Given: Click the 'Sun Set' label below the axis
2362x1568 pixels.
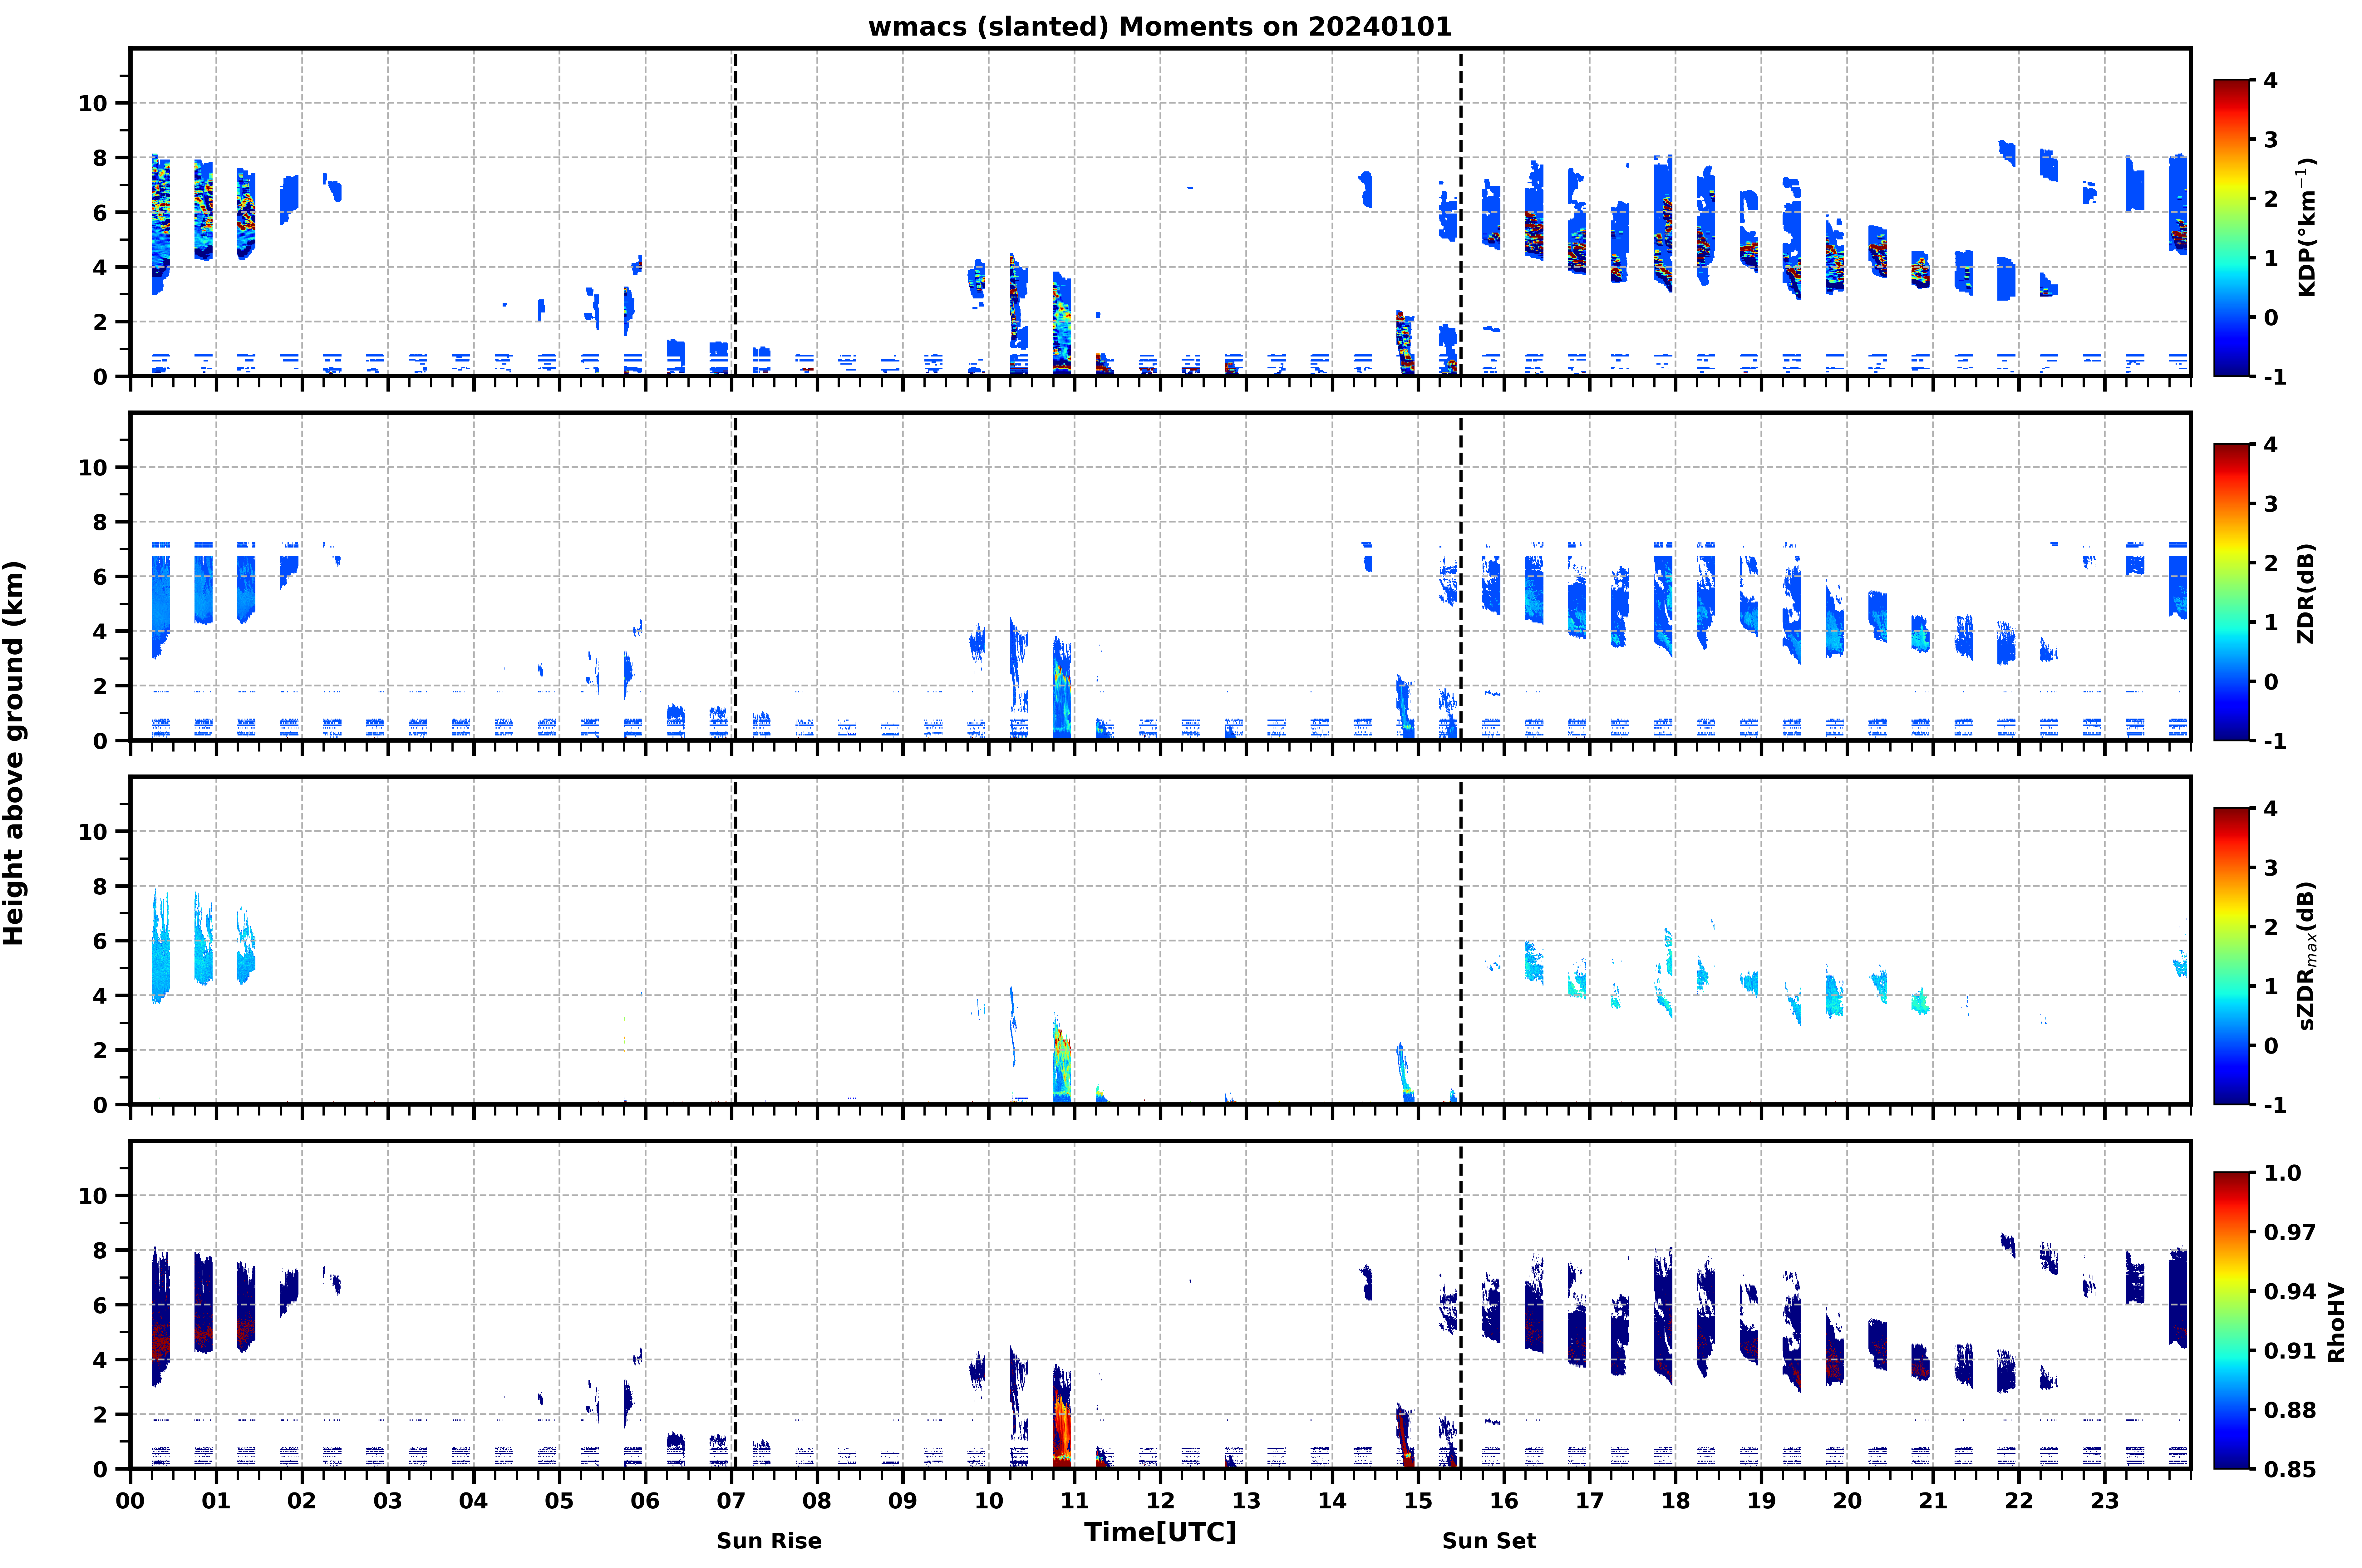Looking at the screenshot, I should click(x=1489, y=1541).
